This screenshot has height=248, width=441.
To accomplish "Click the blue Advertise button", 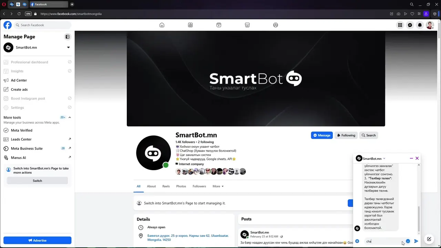I will point(38,240).
